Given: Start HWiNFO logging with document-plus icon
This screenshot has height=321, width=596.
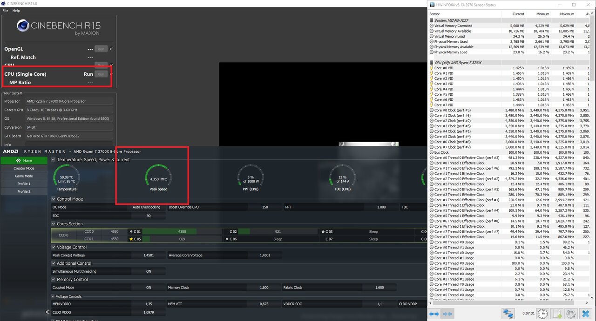Looking at the screenshot, I should pos(557,314).
